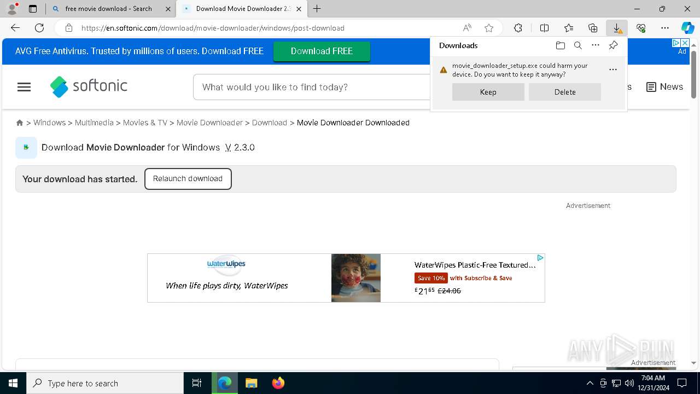The width and height of the screenshot is (700, 394).
Task: Go to Movie Downloader breadcrumb
Action: pos(209,123)
